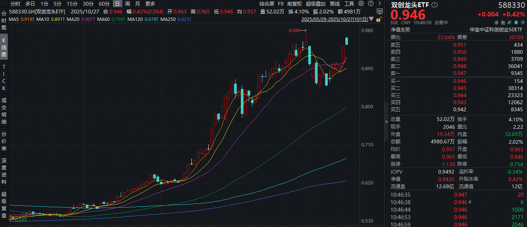Open the 工具 tools button
Image resolution: width=527 pixels, height=227 pixels.
pos(349,4)
